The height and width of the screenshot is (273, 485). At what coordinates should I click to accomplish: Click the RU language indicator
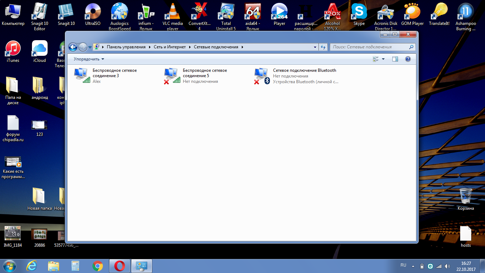tap(403, 265)
